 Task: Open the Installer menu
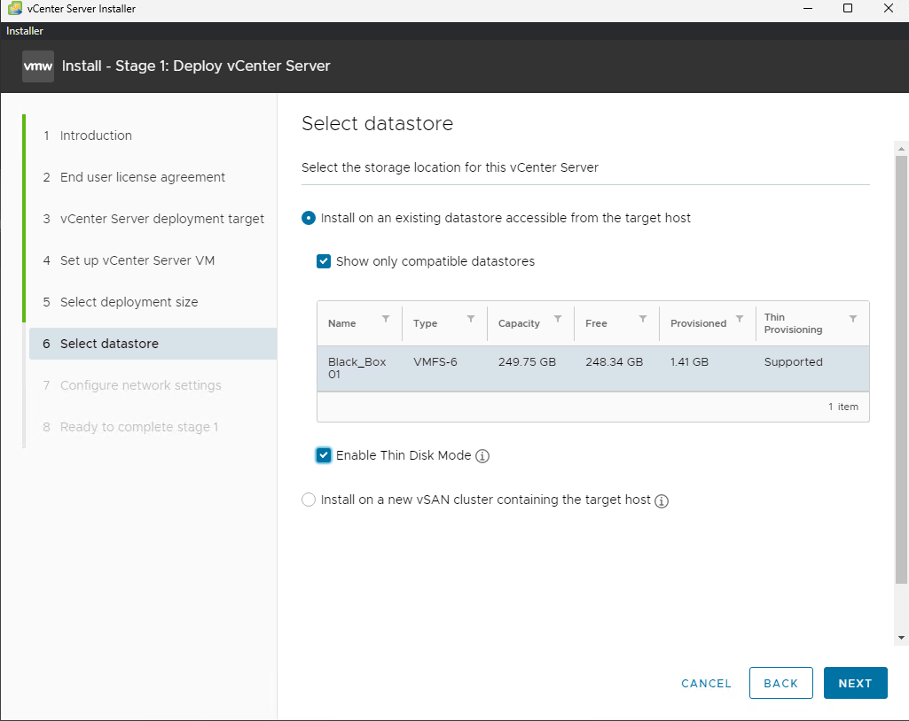point(25,31)
